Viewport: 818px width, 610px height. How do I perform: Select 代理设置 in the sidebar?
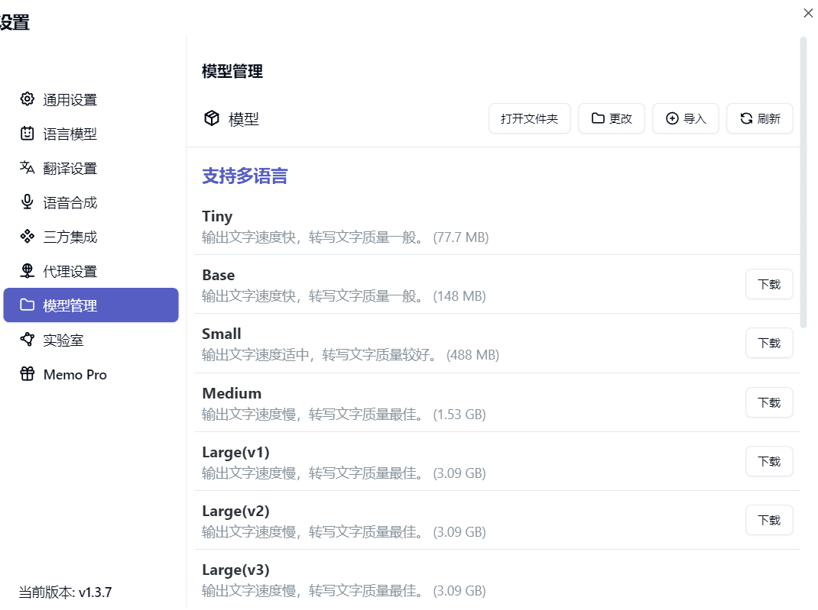pyautogui.click(x=91, y=271)
